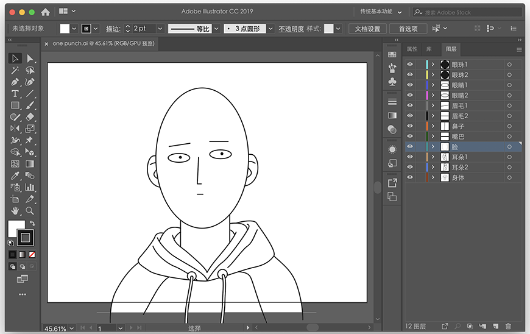The width and height of the screenshot is (530, 334).
Task: Select the 脸 layer thumbnail
Action: [x=445, y=147]
